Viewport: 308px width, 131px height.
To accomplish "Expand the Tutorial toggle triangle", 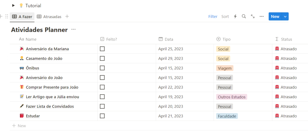I will tap(13, 5).
